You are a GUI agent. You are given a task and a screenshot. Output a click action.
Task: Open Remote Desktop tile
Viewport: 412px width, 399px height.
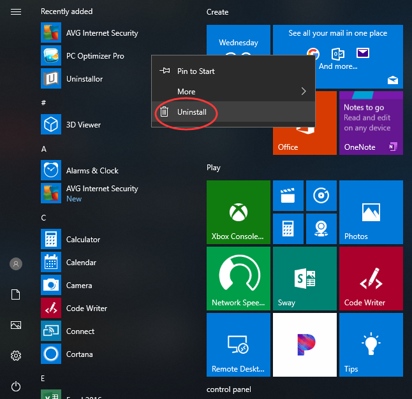coord(239,345)
